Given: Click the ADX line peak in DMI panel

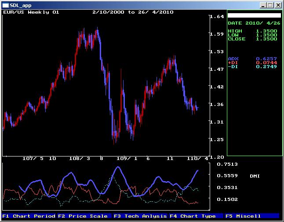Looking at the screenshot, I should point(118,167).
